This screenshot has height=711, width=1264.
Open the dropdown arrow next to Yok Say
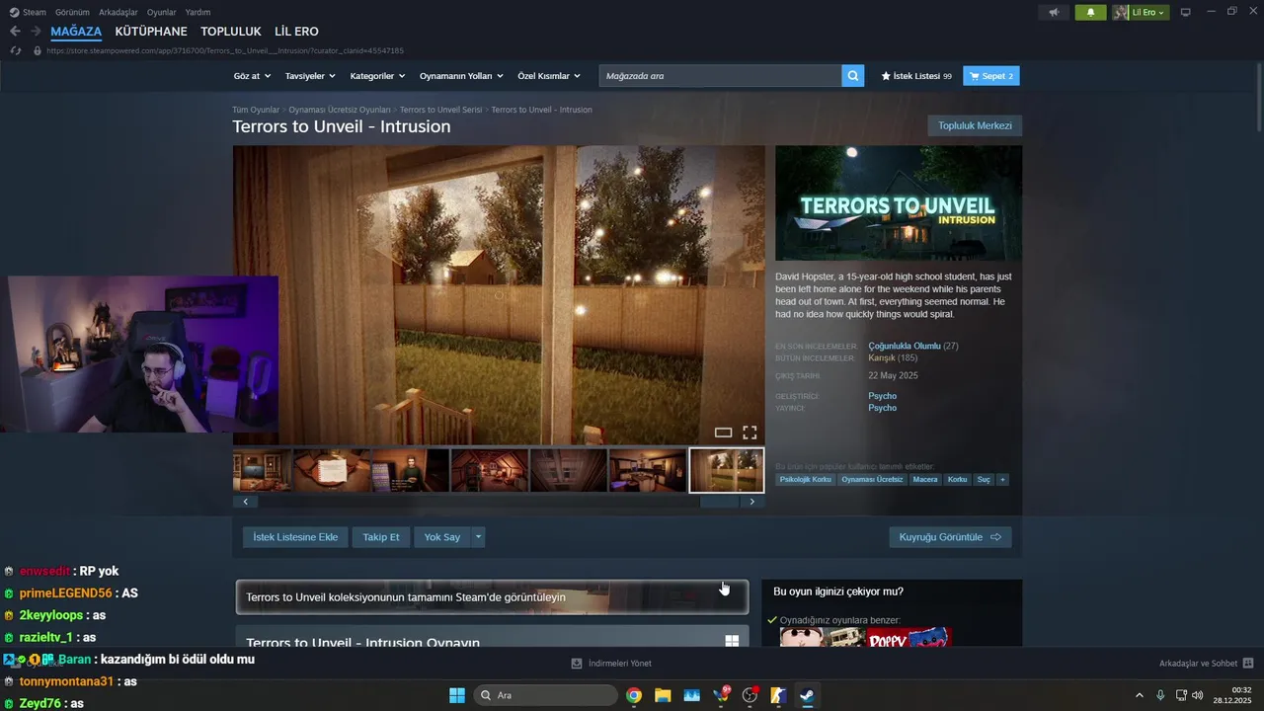(x=479, y=537)
